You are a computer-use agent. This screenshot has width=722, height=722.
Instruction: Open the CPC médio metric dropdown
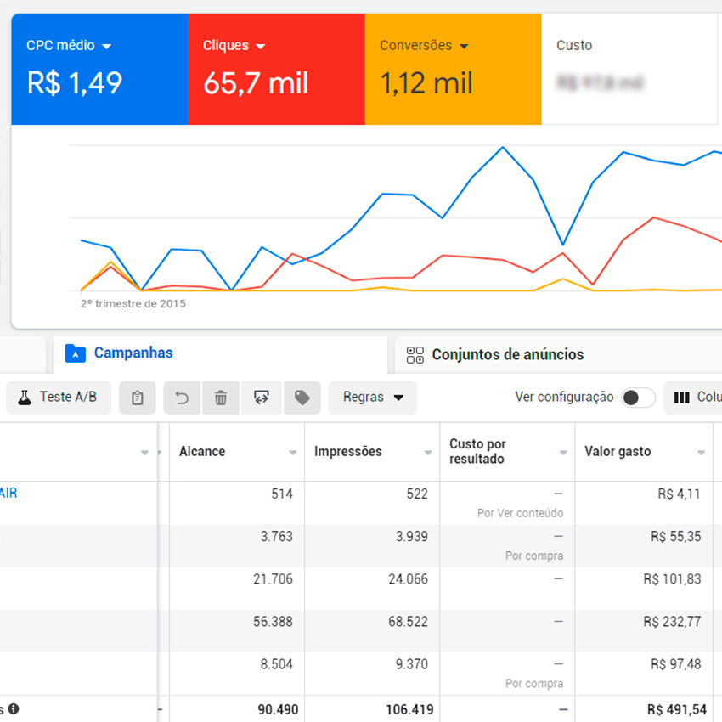[106, 46]
